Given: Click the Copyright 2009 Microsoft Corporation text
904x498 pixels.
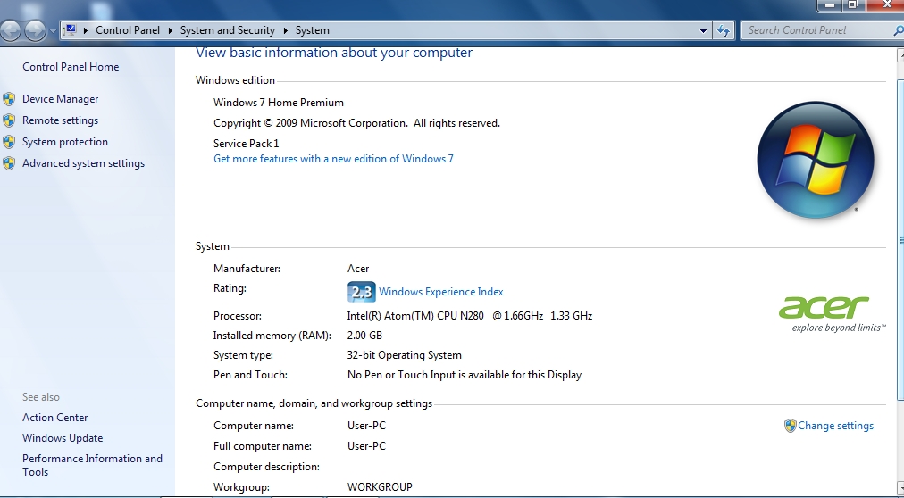Looking at the screenshot, I should click(357, 123).
